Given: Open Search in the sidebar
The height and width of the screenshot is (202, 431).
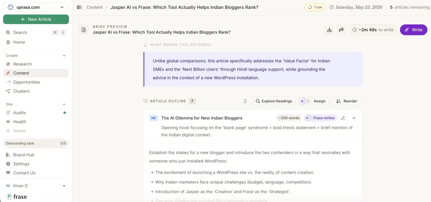Looking at the screenshot, I should pyautogui.click(x=36, y=32).
